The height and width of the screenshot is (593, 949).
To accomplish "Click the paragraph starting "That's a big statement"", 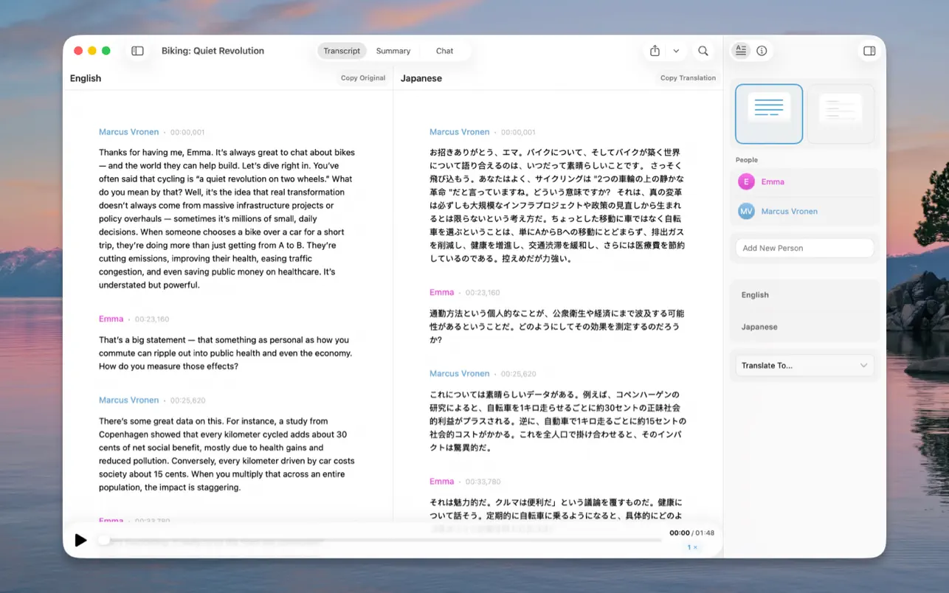I will (x=226, y=353).
